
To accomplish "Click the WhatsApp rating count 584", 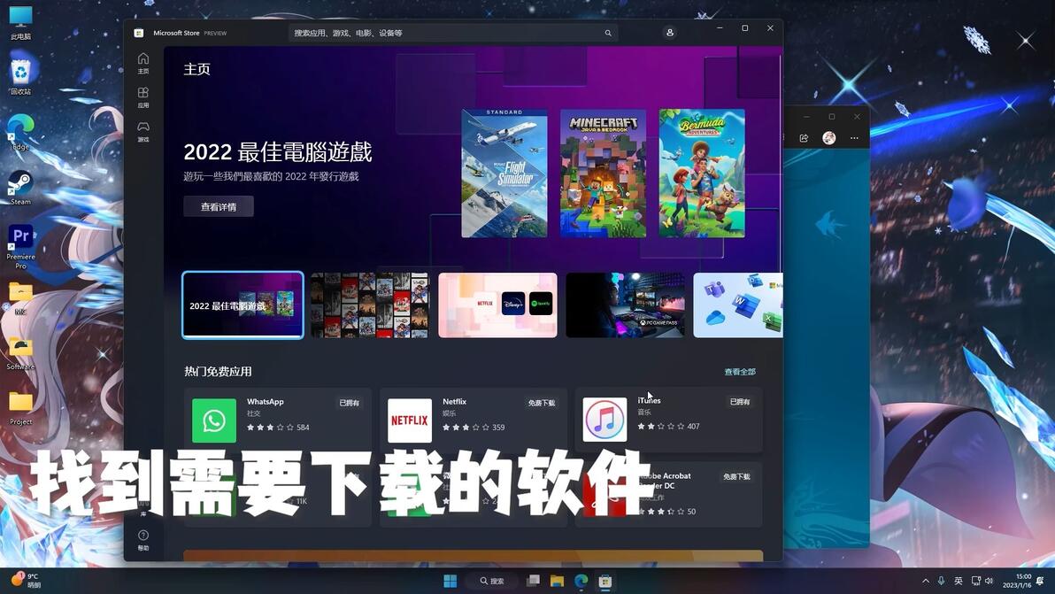I will [x=303, y=428].
